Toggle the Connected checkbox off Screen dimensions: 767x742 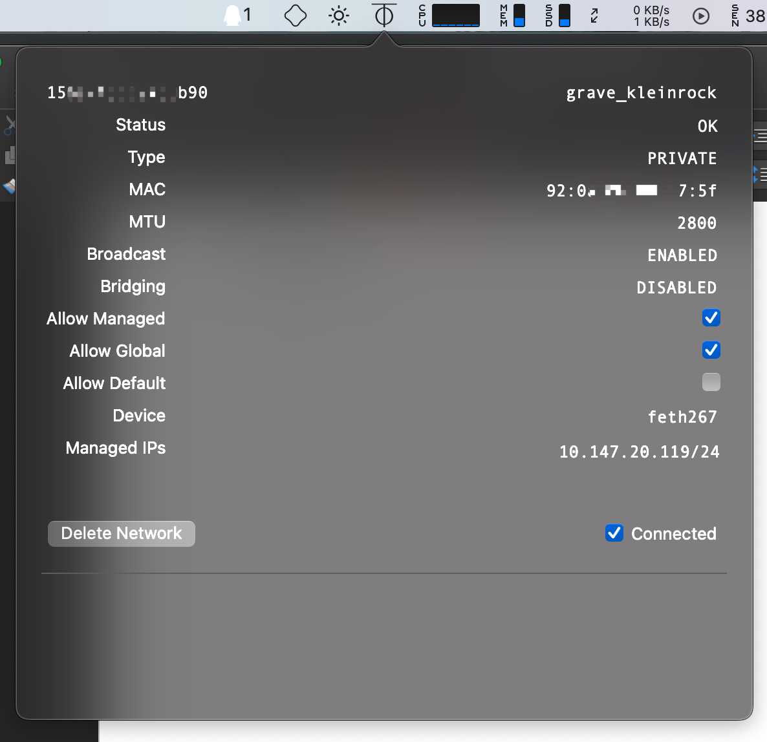[x=614, y=533]
